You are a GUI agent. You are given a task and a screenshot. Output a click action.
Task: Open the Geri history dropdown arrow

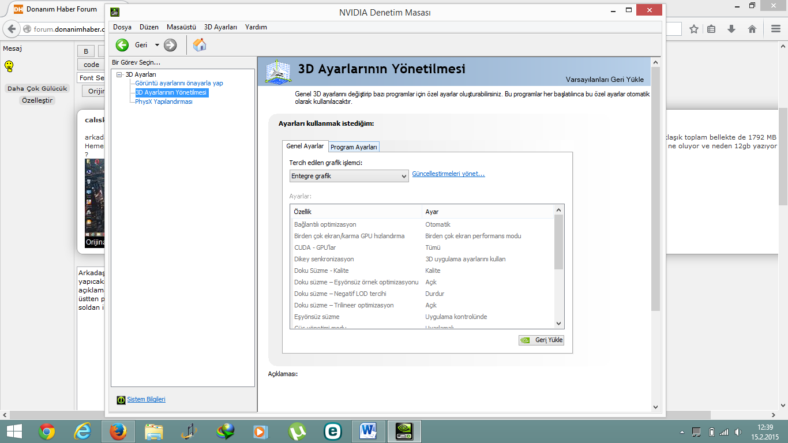[157, 45]
